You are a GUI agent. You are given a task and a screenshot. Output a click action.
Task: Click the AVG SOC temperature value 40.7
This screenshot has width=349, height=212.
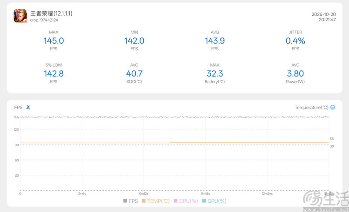click(134, 74)
